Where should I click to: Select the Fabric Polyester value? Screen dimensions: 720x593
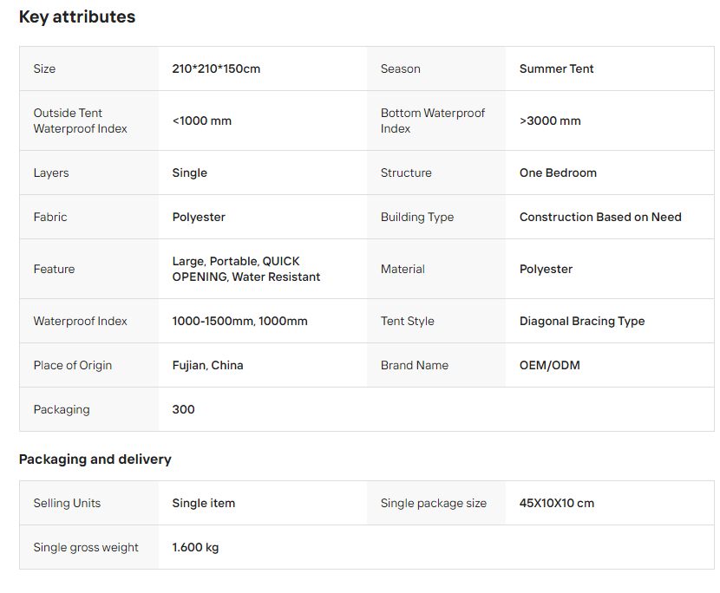(x=199, y=217)
